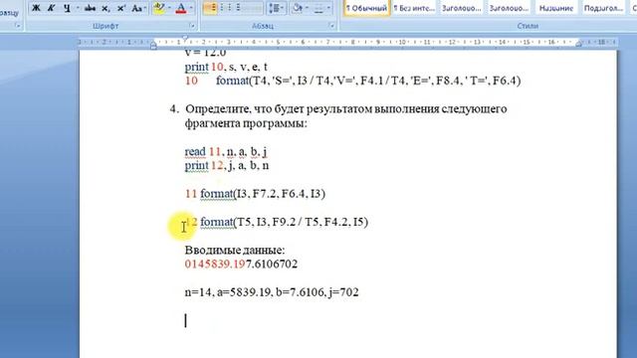Viewport: 637px width, 358px height.
Task: Apply strikethrough formatting
Action: 91,8
